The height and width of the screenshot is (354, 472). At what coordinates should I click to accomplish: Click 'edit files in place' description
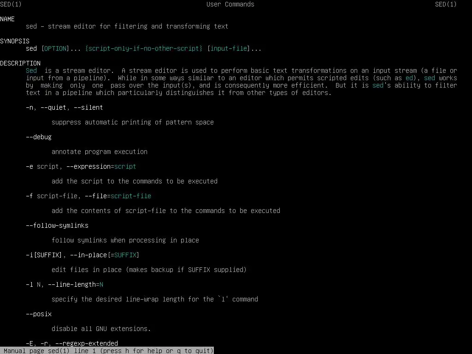point(149,270)
